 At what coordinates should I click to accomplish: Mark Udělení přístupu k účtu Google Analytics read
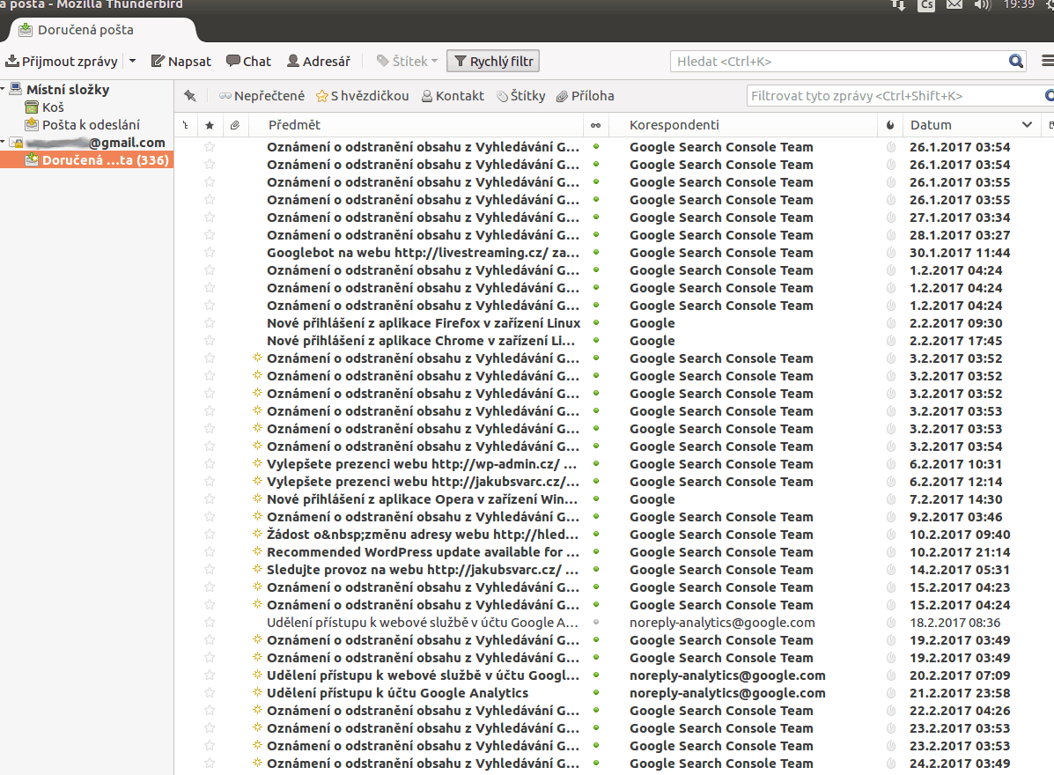pos(595,693)
